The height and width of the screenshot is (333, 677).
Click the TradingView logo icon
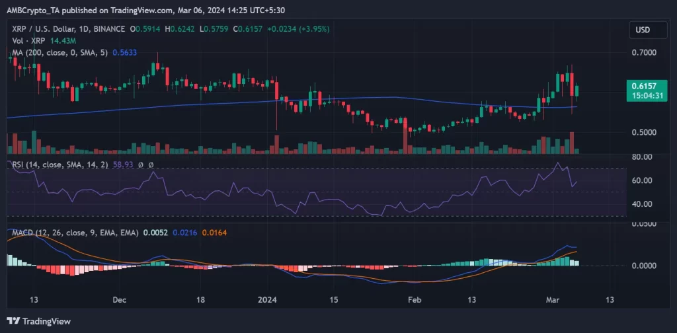point(13,322)
